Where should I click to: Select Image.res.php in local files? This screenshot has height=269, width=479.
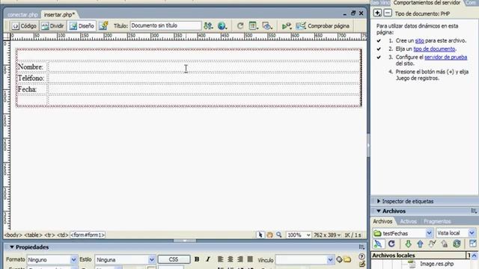coord(436,264)
